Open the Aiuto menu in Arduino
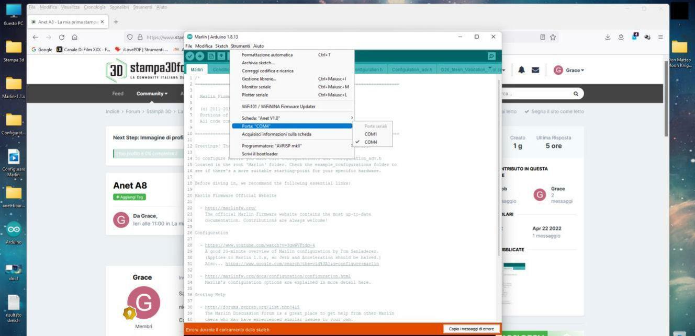 coord(259,46)
